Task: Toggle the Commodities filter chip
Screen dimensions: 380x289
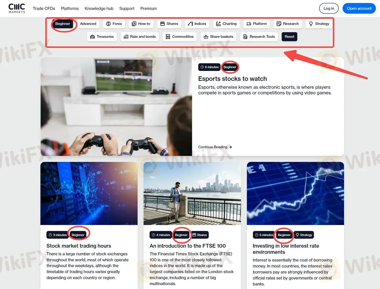Action: click(179, 37)
